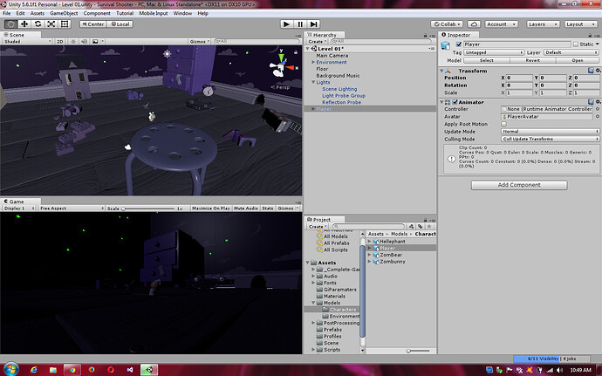Toggle Mute Audio in Game view
602x376 pixels.
point(246,209)
